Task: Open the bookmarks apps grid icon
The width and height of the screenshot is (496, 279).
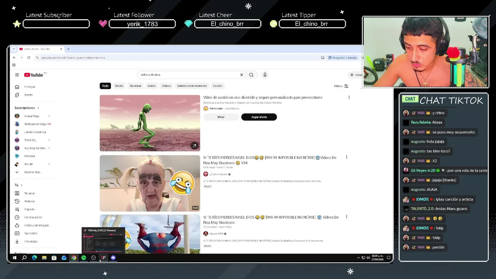Action: (14, 65)
